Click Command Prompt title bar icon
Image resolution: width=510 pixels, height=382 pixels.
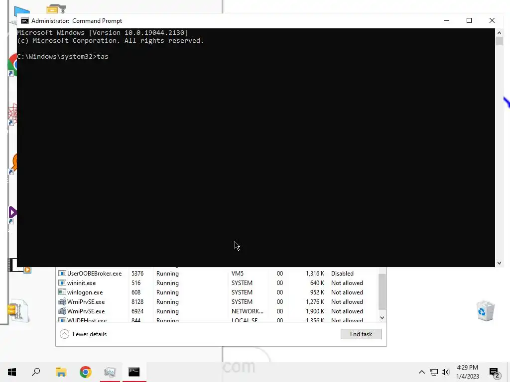pyautogui.click(x=25, y=21)
